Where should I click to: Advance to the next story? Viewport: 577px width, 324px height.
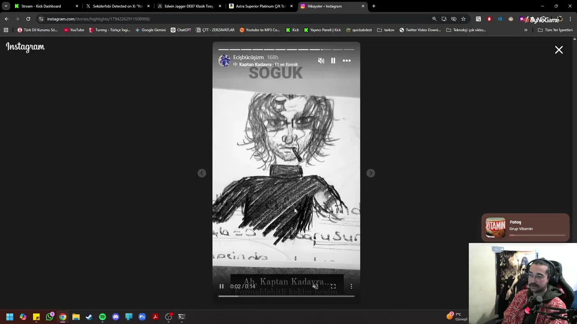(371, 173)
